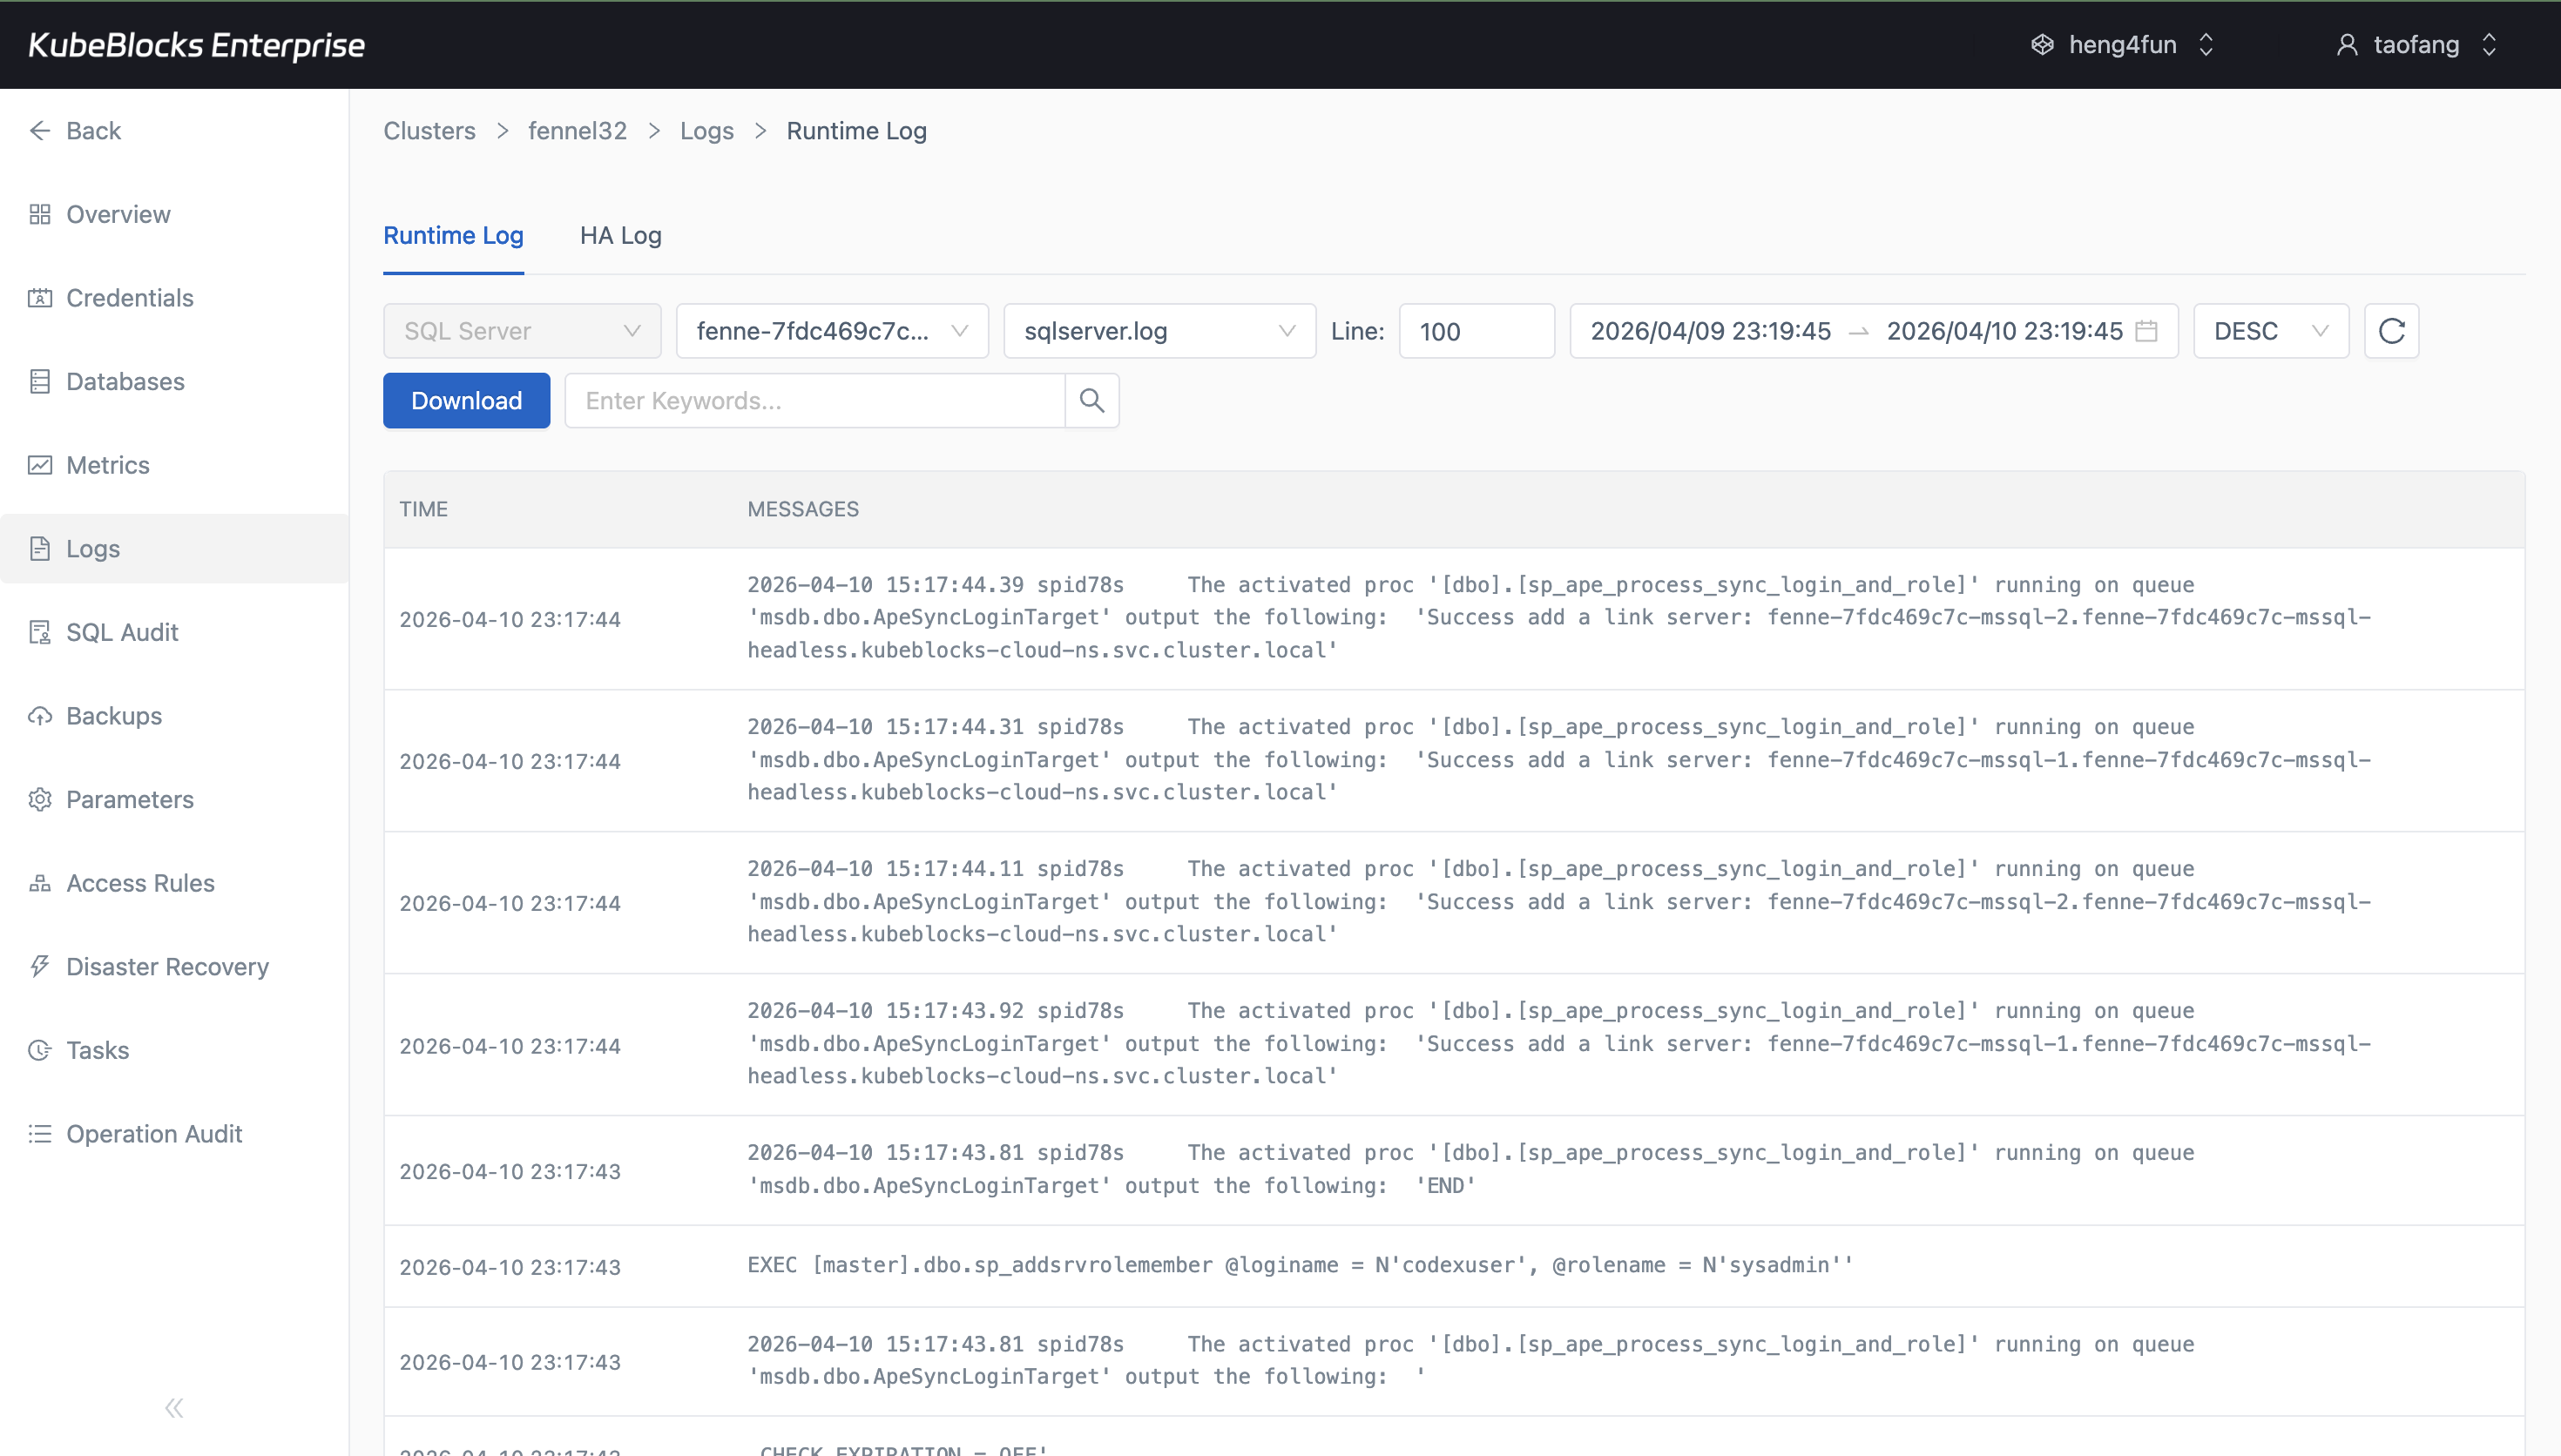The width and height of the screenshot is (2561, 1456).
Task: Open the Access Rules section
Action: pos(140,882)
